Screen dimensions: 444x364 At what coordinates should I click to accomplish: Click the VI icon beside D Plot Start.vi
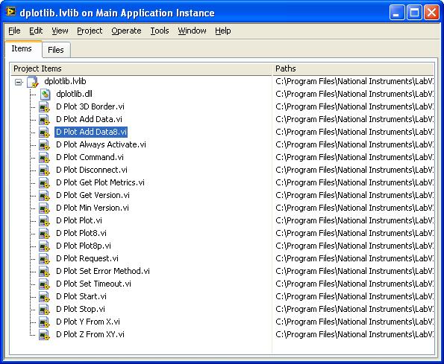pyautogui.click(x=44, y=297)
